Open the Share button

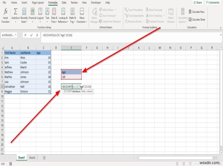(x=198, y=3)
